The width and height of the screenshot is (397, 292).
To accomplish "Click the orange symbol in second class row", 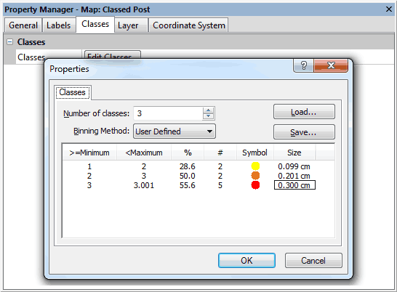I will tap(255, 176).
